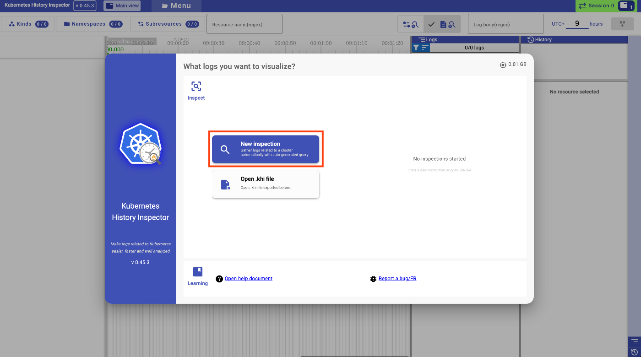Screen dimensions: 641x357
Task: Click the search icon in New inspection
Action: pyautogui.click(x=225, y=149)
